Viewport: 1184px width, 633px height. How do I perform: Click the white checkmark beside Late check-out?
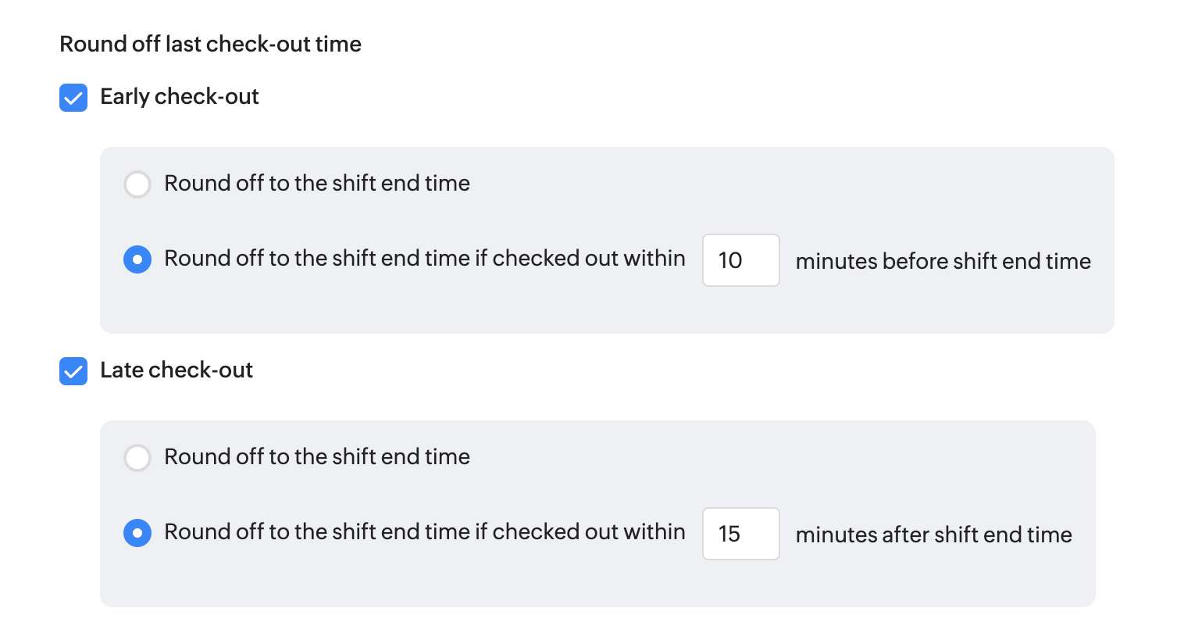73,372
